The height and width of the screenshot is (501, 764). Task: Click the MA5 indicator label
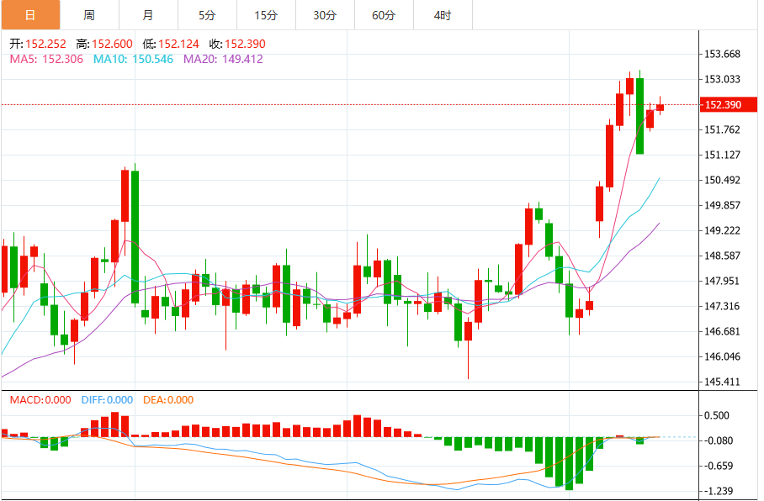click(46, 60)
